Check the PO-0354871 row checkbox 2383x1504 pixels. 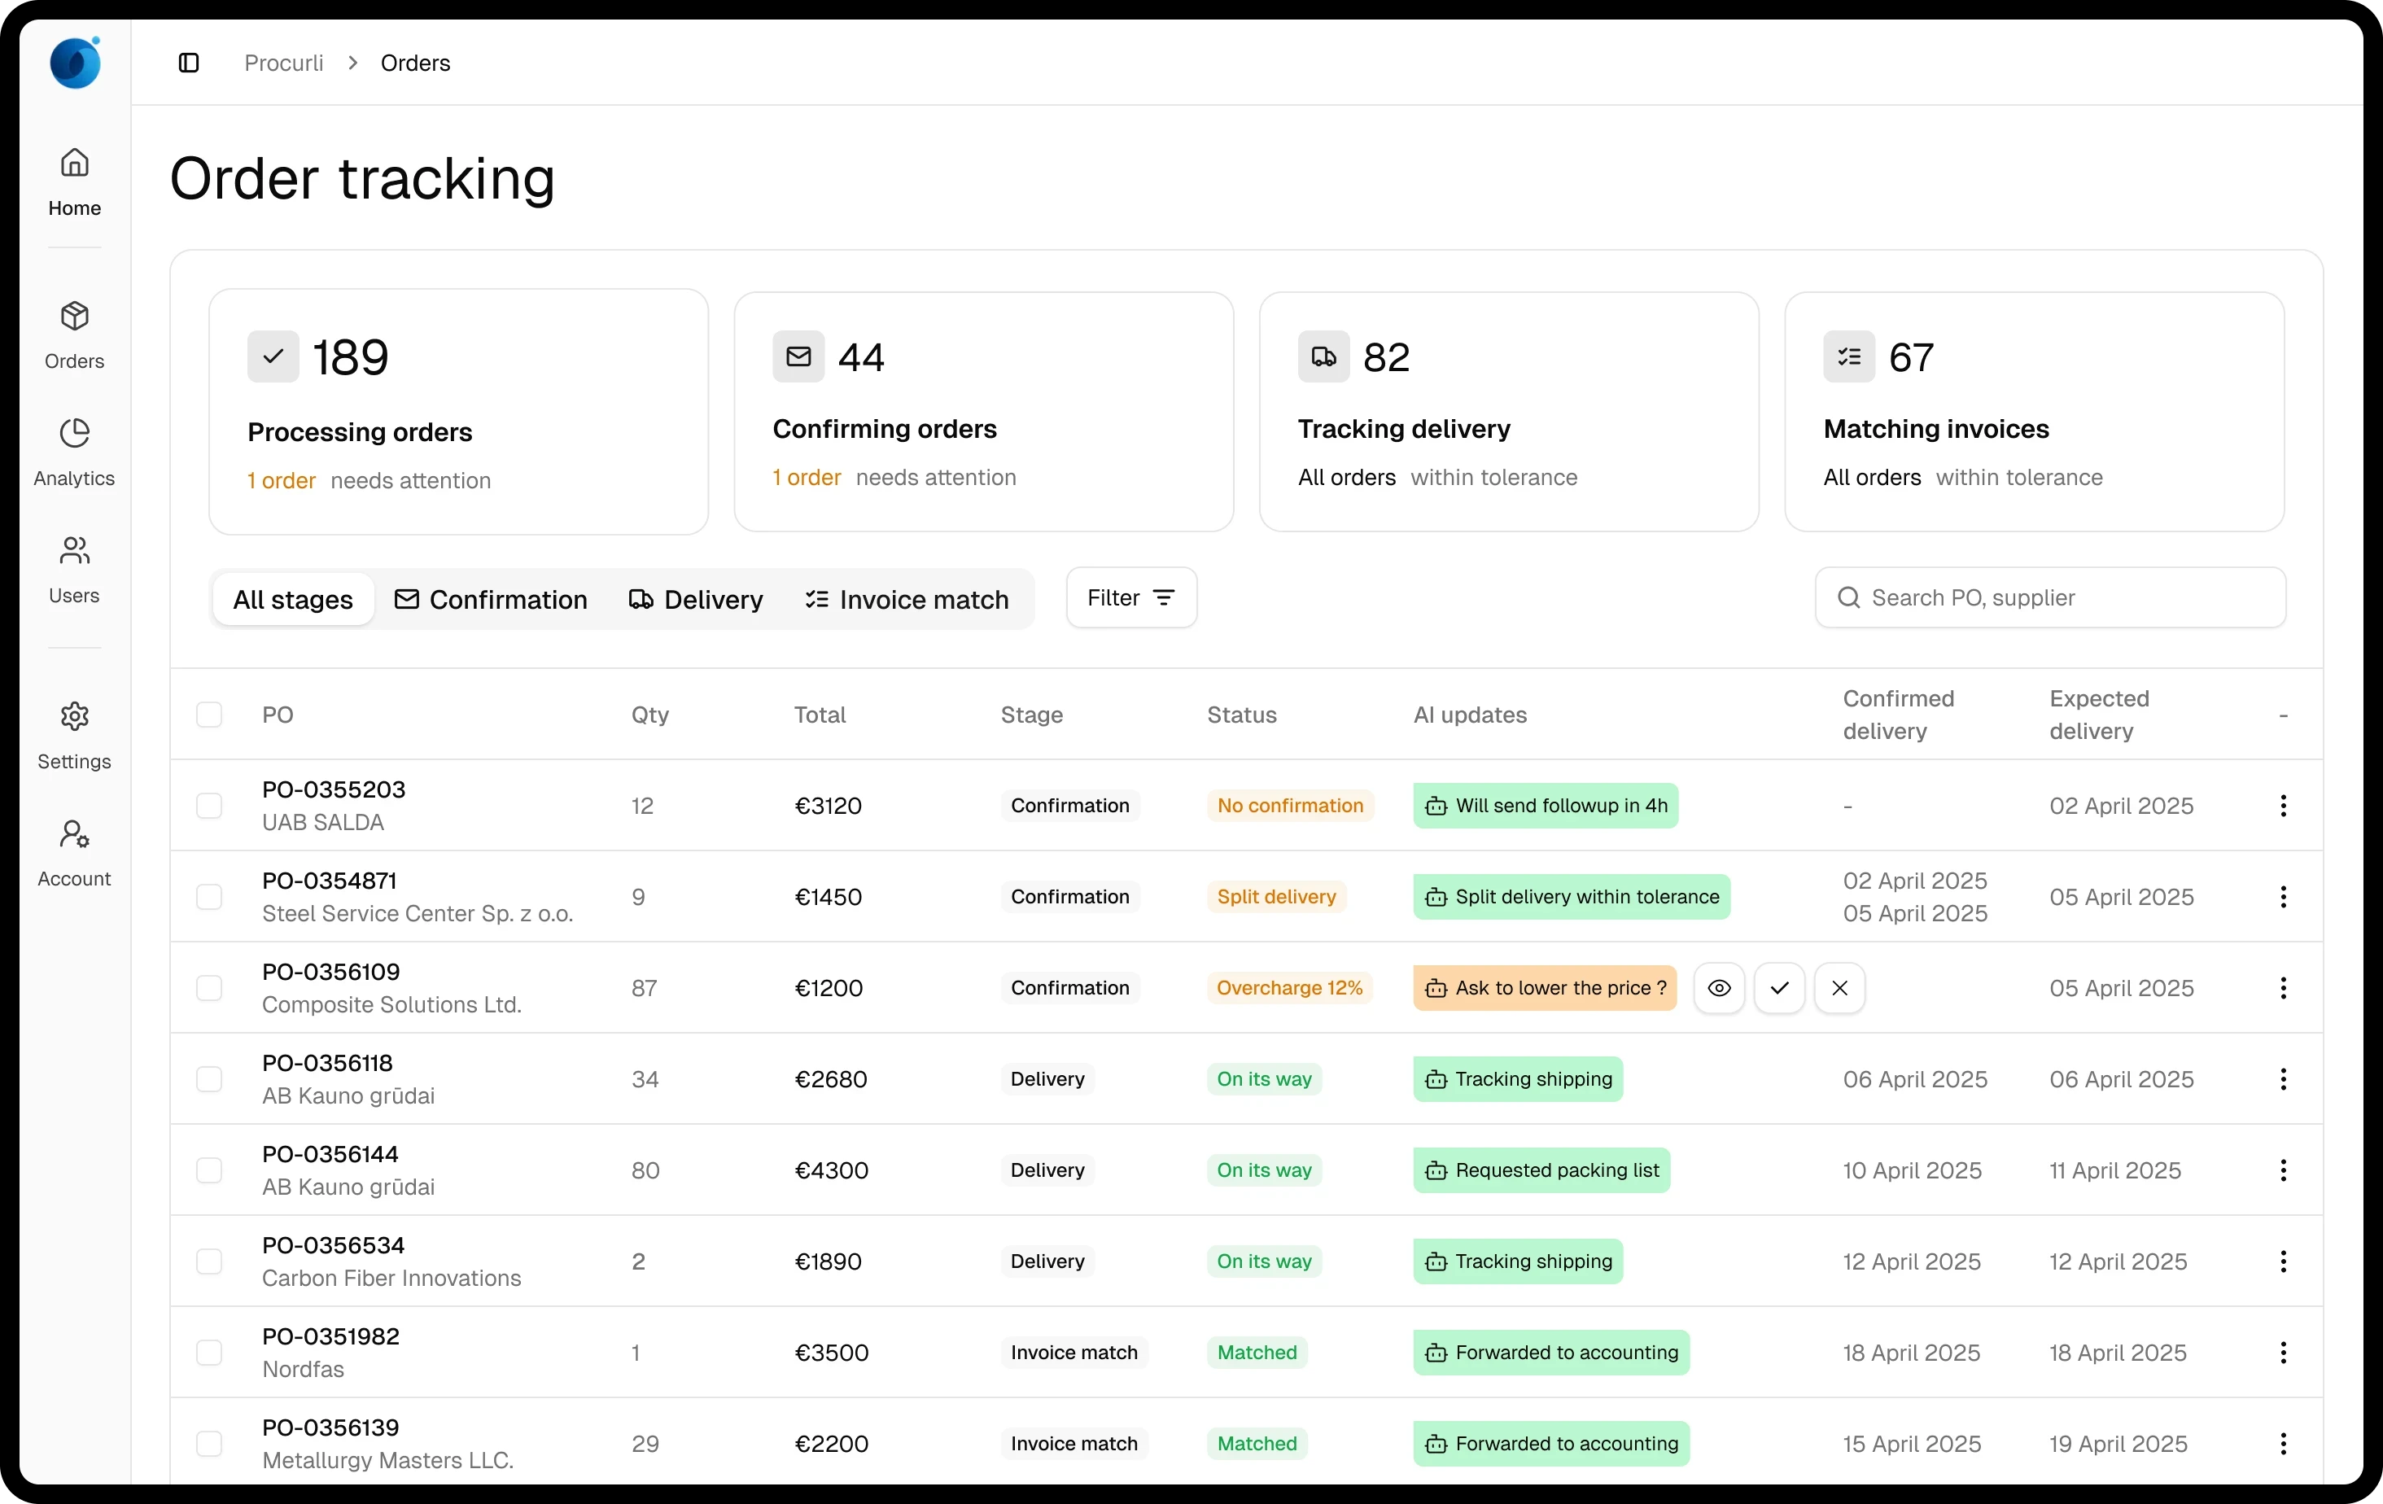point(209,897)
